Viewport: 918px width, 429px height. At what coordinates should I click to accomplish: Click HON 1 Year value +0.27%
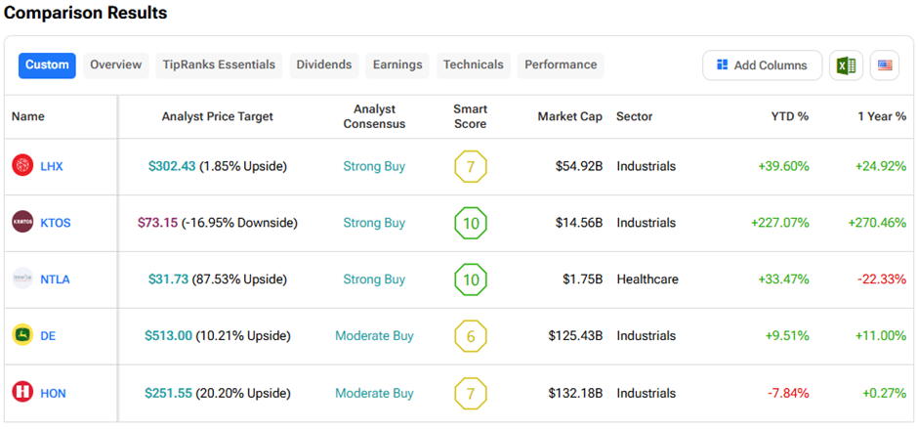coord(884,393)
